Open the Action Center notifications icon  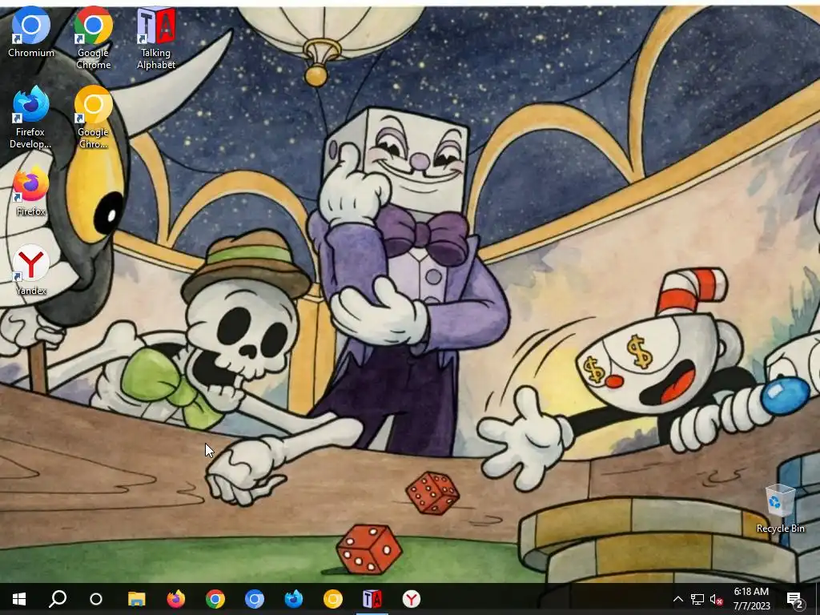(795, 599)
